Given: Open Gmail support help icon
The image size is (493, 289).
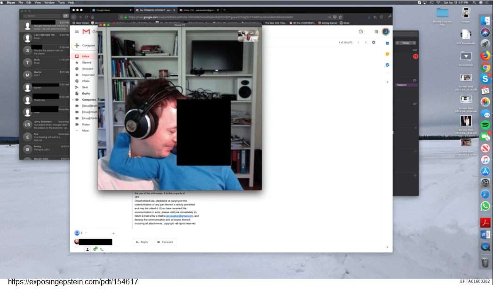Looking at the screenshot, I should [361, 31].
